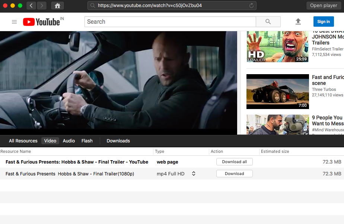Reload the page using refresh icon
The height and width of the screenshot is (224, 344).
[x=251, y=6]
